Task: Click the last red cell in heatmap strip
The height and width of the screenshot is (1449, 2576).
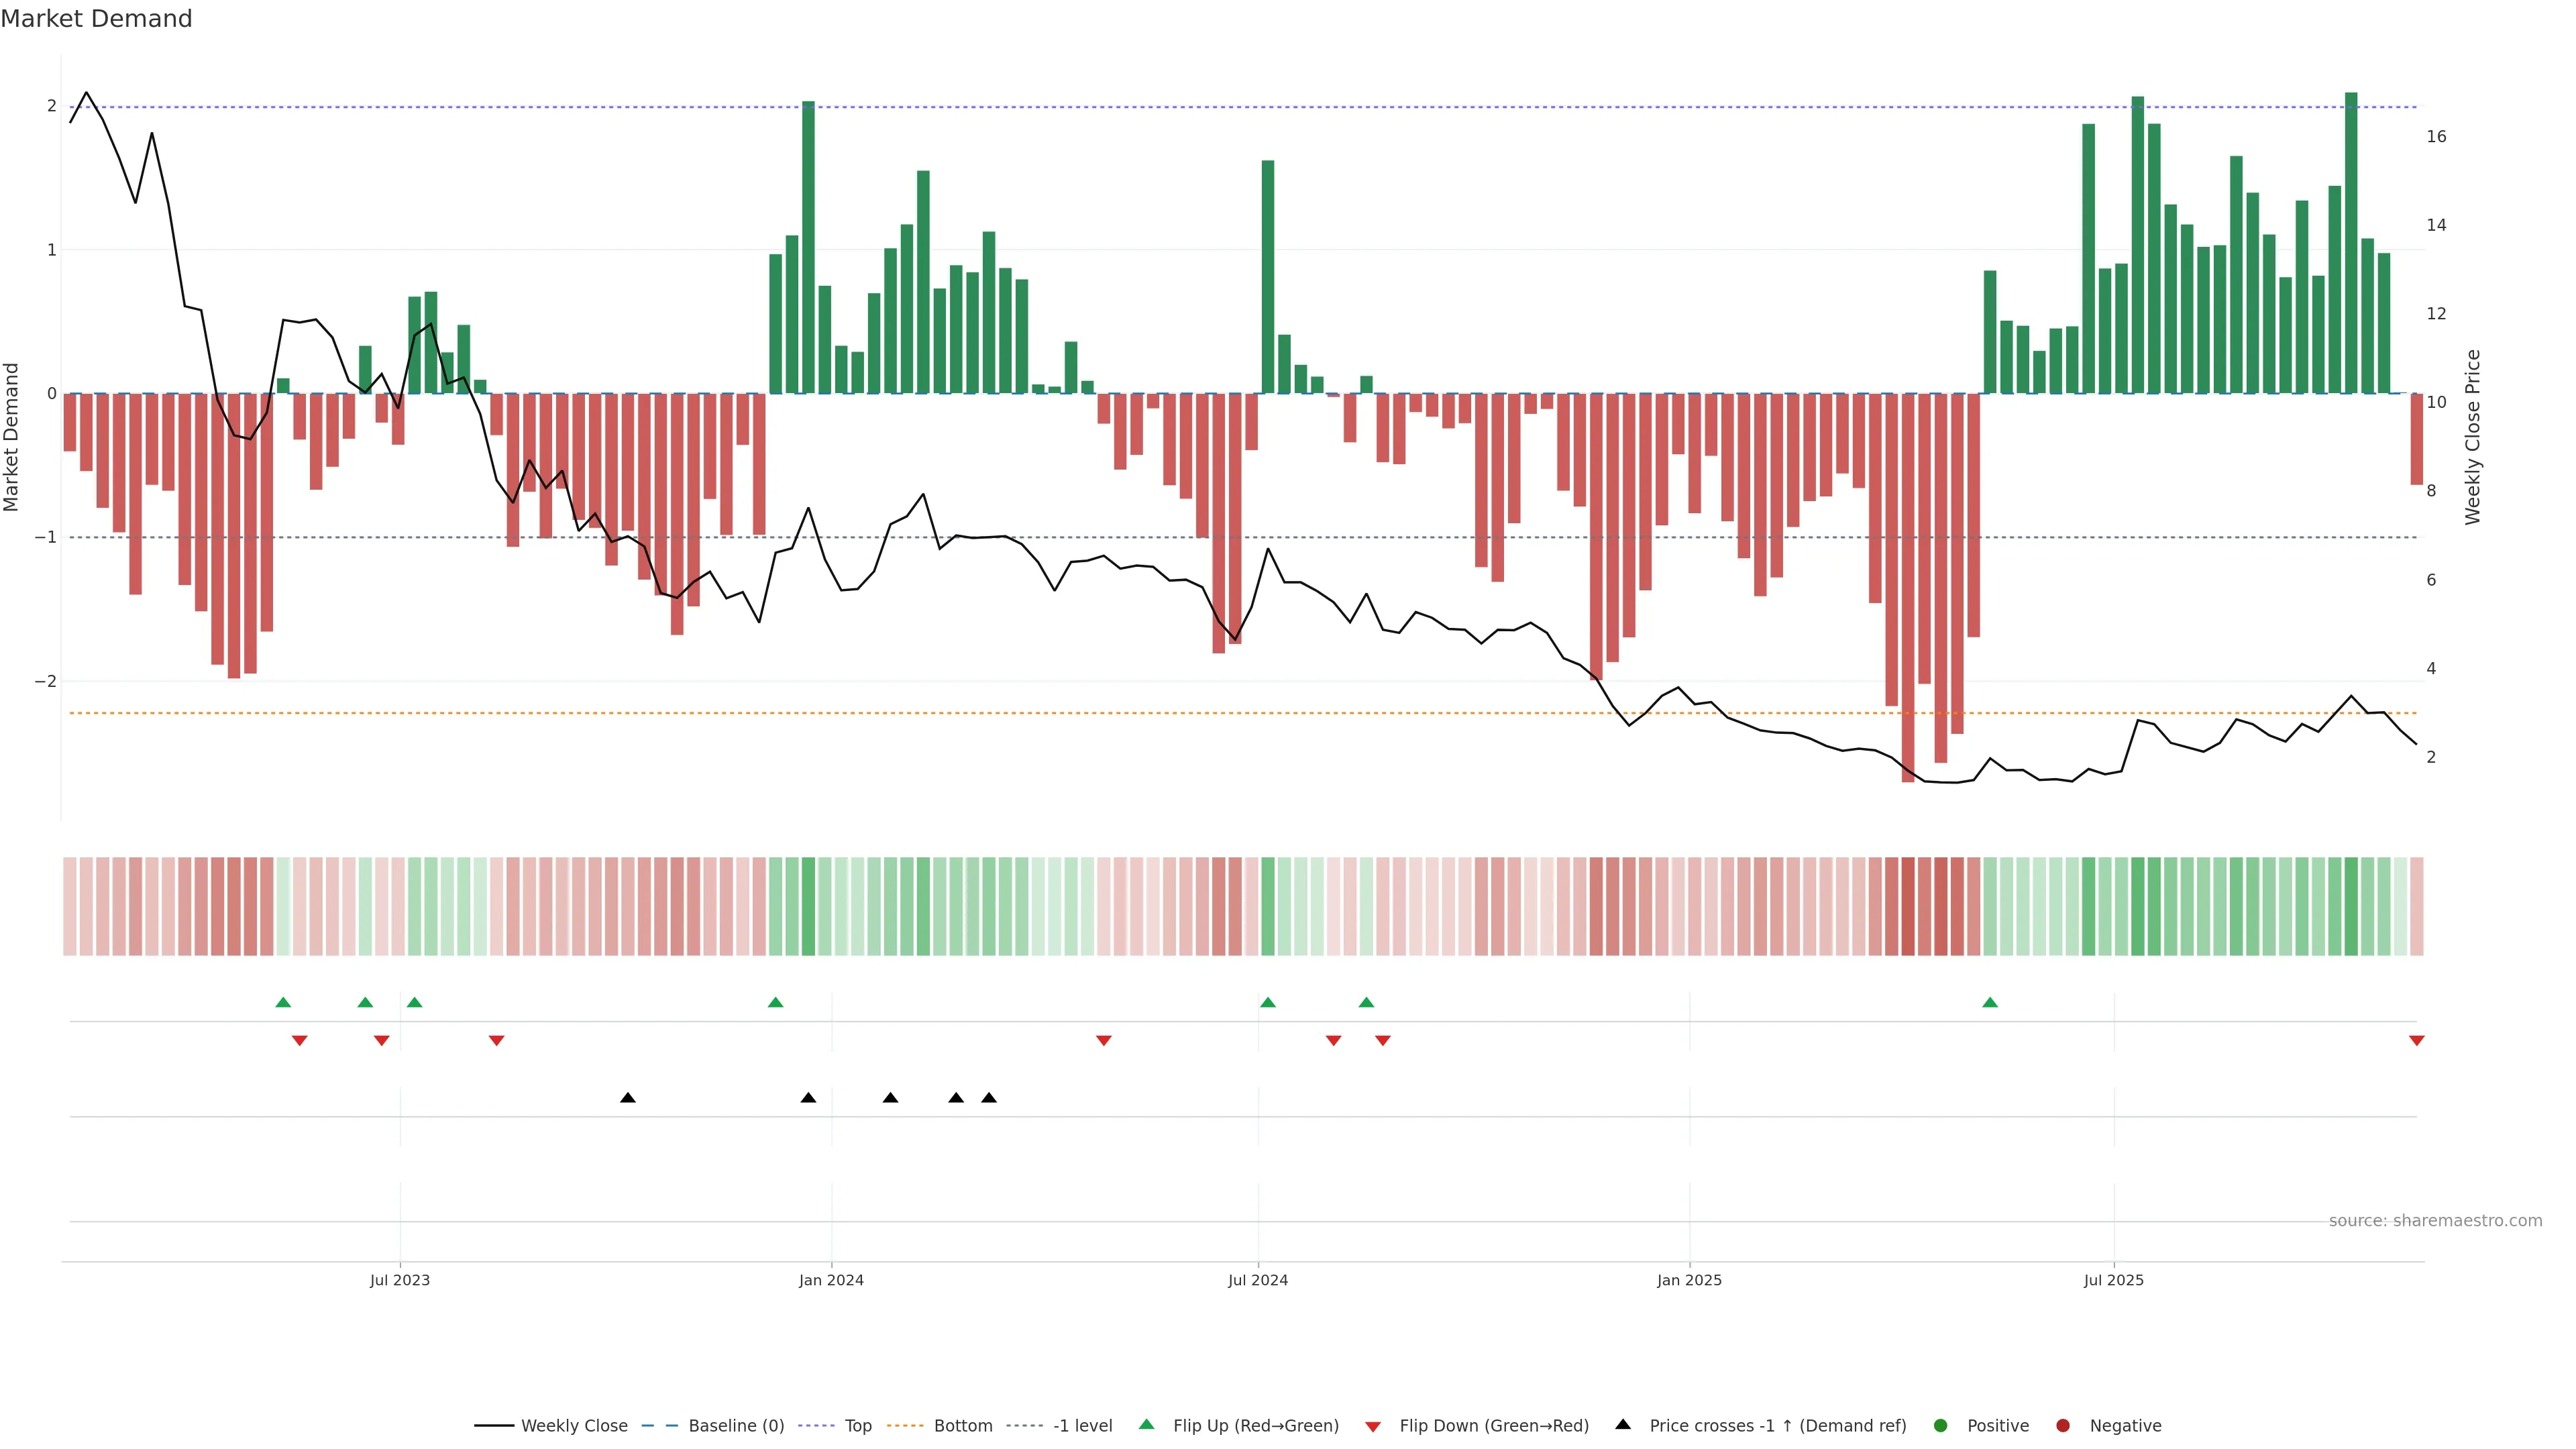Action: (2417, 906)
